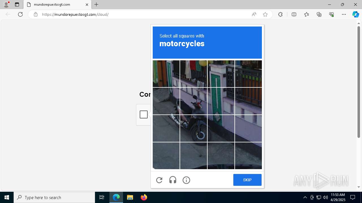Reload the captcha challenge image

pyautogui.click(x=159, y=180)
